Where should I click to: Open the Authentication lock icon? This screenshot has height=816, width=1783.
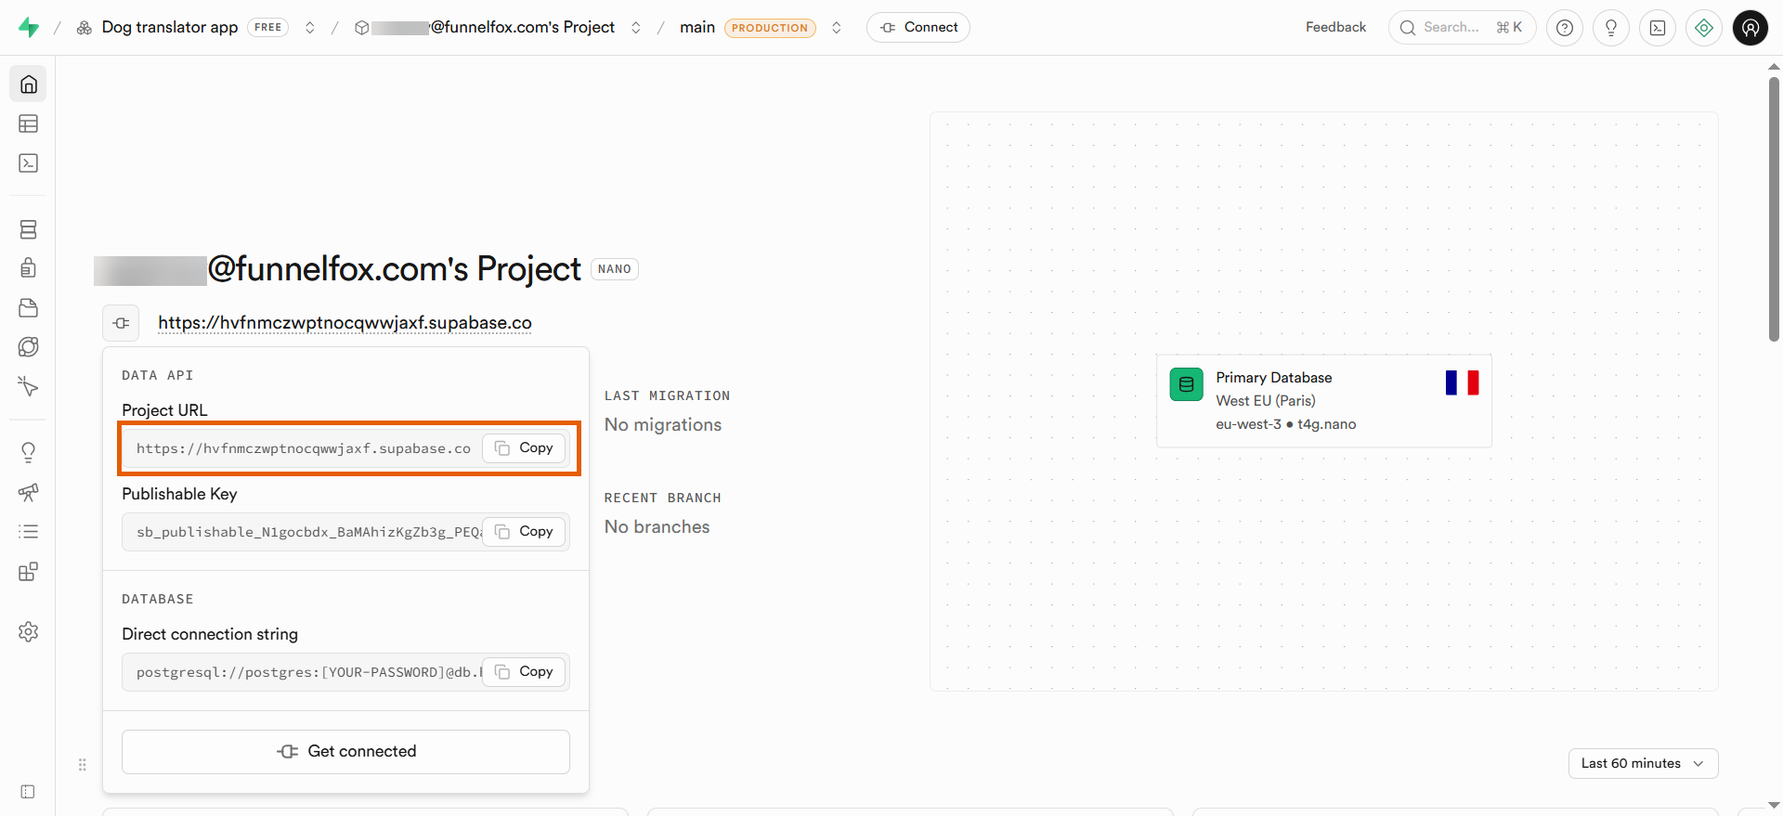coord(29,268)
